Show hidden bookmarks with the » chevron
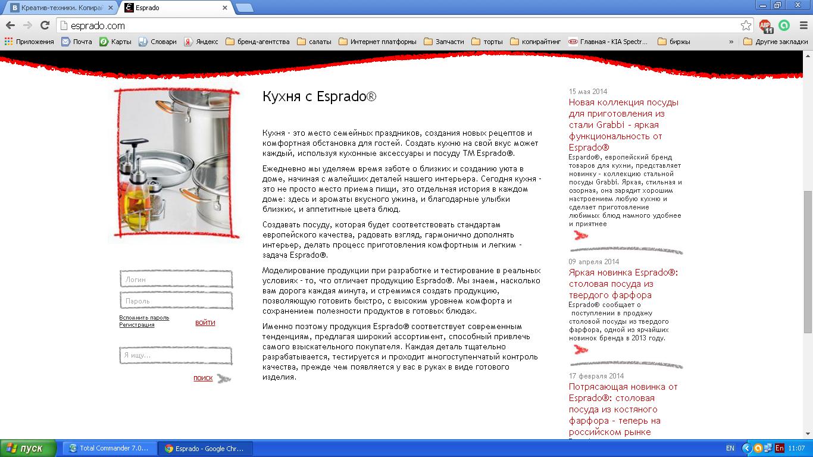The height and width of the screenshot is (457, 813). (x=731, y=42)
